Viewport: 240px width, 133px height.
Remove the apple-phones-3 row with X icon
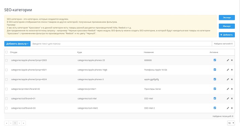(232, 79)
